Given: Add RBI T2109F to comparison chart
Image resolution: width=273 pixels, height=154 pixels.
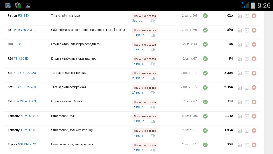Looking at the screenshot, I should [240, 44].
